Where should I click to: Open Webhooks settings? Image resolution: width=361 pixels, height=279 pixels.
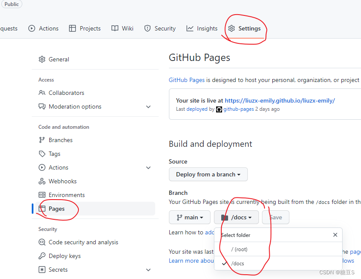click(95, 181)
